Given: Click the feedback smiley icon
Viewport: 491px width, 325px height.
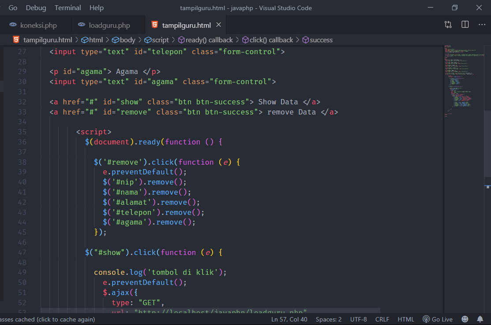Looking at the screenshot, I should tap(465, 319).
